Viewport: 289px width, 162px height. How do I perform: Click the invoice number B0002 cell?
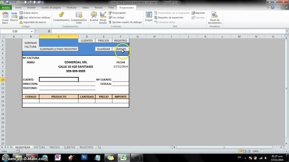[31, 62]
